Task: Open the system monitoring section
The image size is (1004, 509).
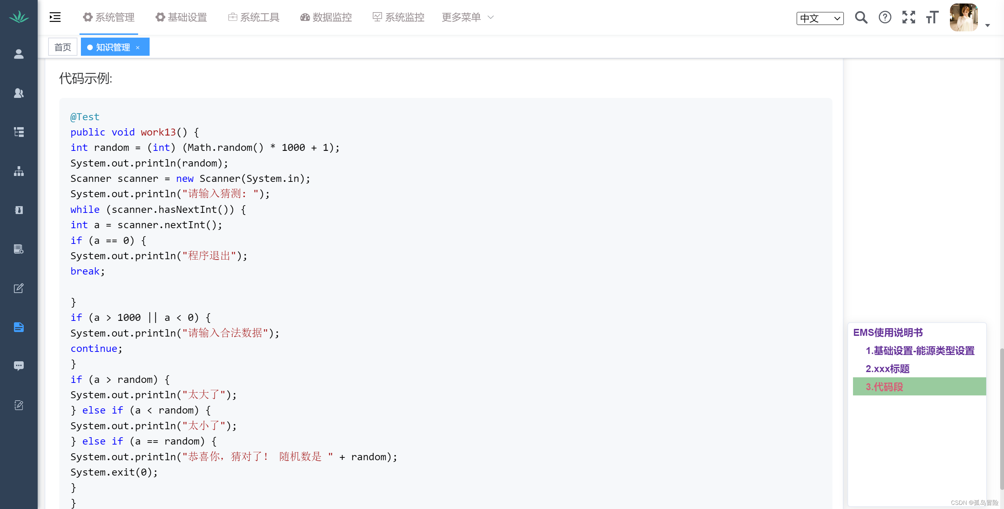Action: [x=398, y=17]
